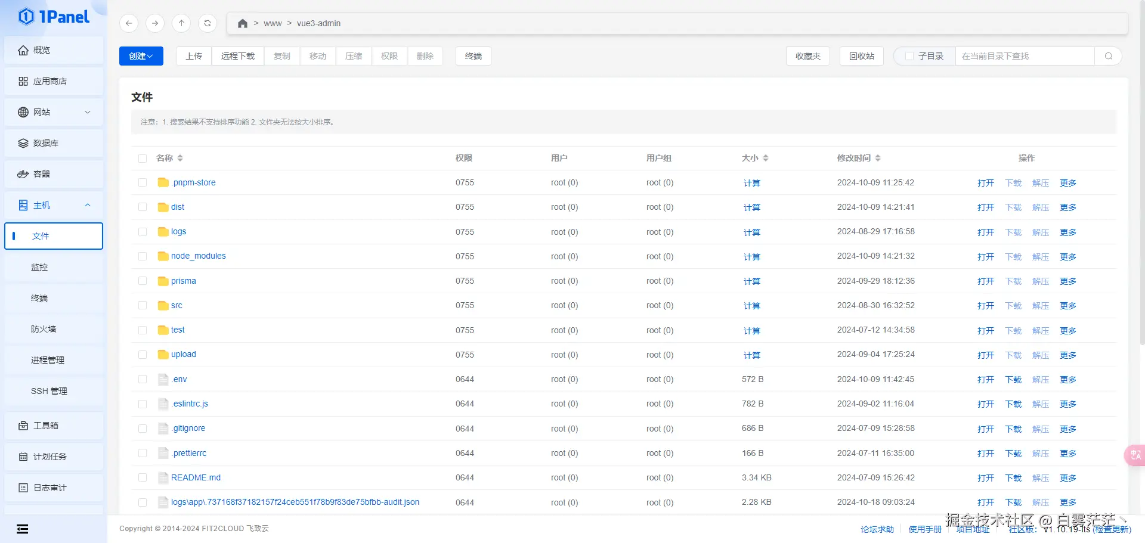Click the .prettierrc file icon
This screenshot has height=543, width=1145.
point(163,453)
